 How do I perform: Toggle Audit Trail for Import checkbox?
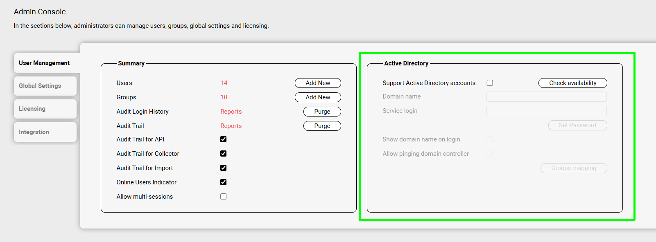pos(223,168)
